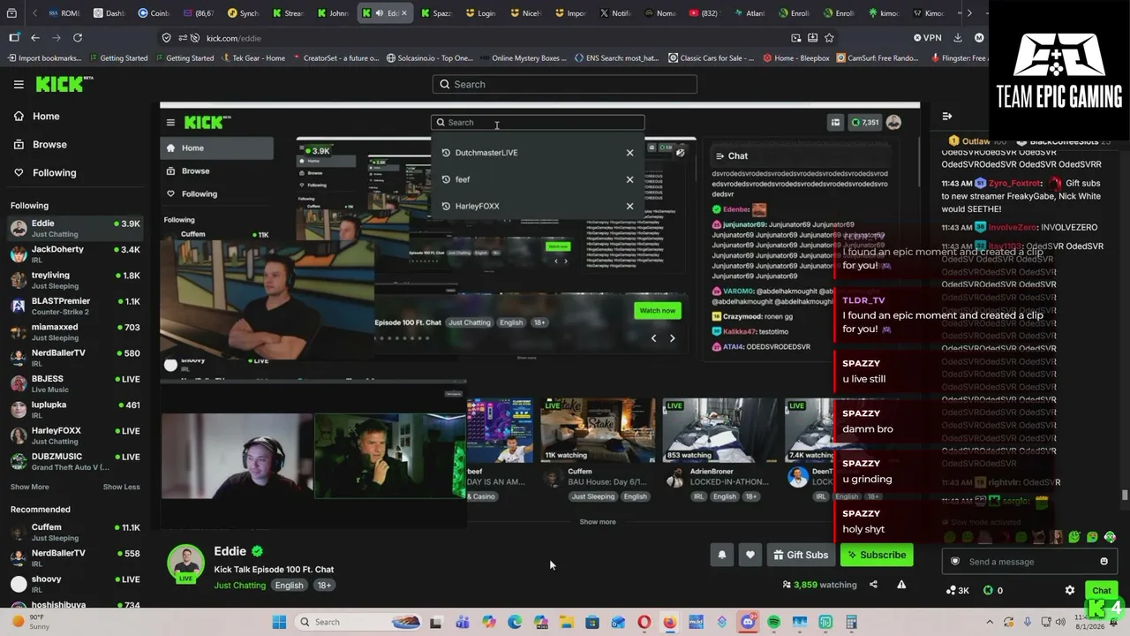Click the carousel previous arrow

coord(653,338)
